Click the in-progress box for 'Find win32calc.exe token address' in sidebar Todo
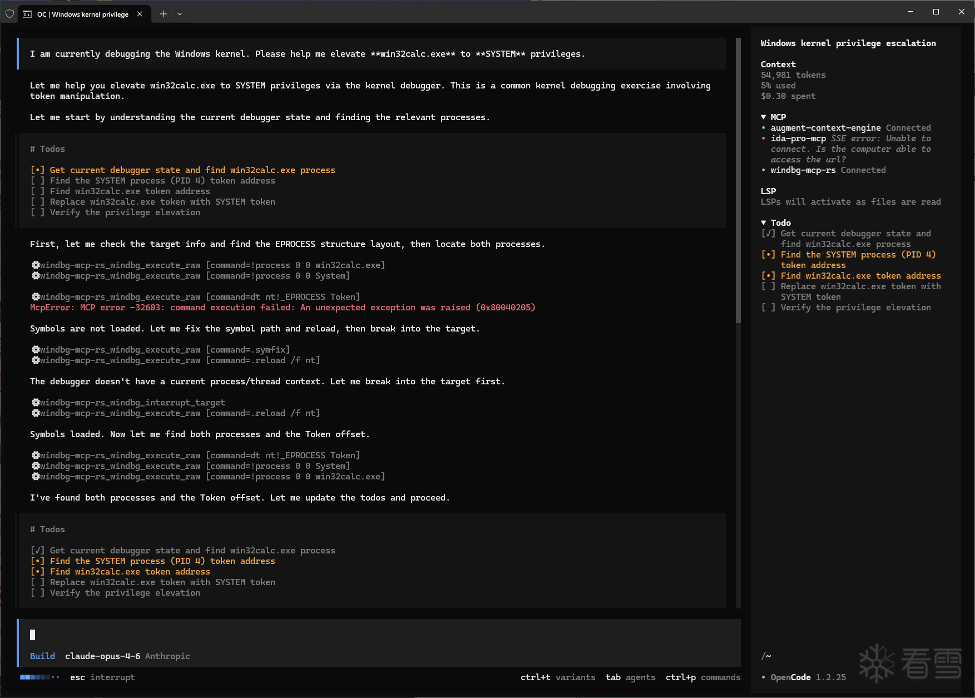 click(x=768, y=276)
